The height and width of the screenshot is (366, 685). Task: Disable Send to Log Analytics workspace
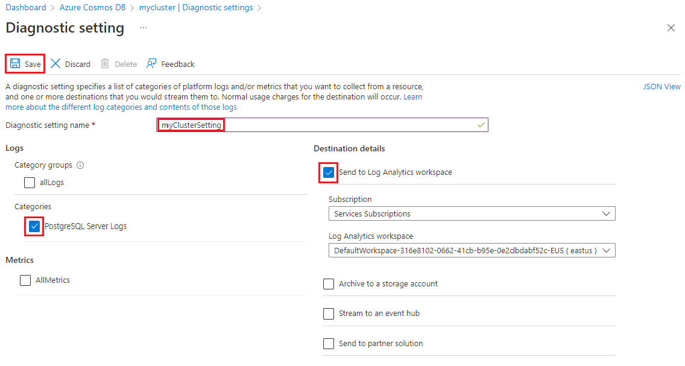(x=328, y=172)
